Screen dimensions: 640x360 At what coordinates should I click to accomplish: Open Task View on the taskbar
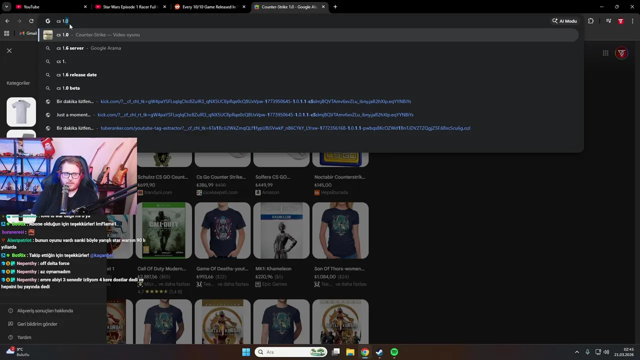336,352
